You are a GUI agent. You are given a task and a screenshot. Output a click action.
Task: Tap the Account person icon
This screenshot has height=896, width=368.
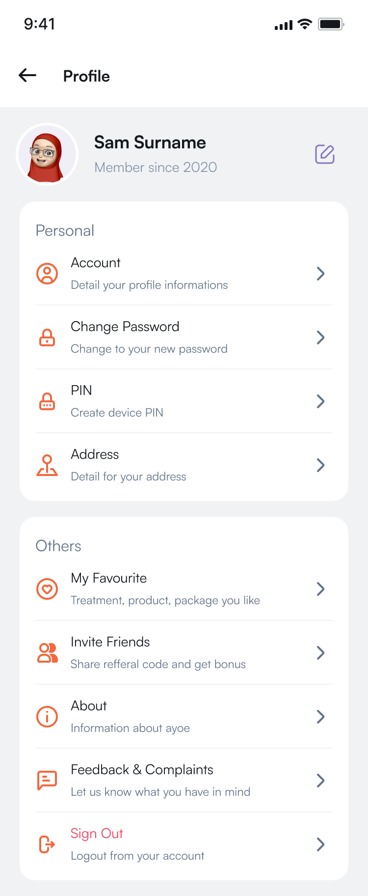(x=47, y=274)
